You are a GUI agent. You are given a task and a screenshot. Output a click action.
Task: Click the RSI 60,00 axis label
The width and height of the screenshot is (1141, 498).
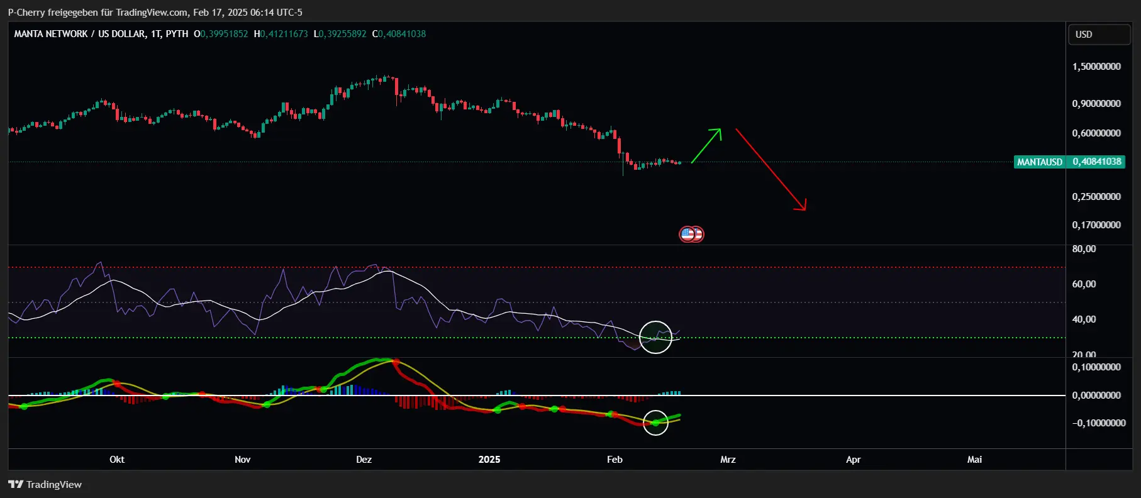click(x=1084, y=284)
